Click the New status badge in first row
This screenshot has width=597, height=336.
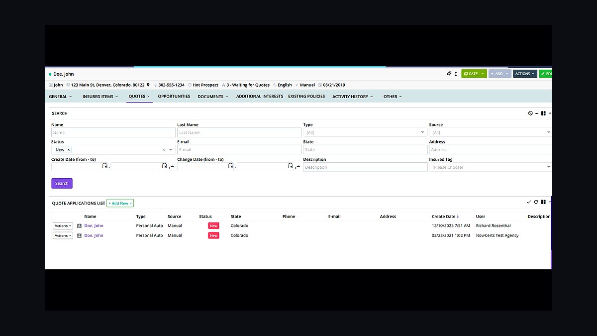(x=213, y=226)
